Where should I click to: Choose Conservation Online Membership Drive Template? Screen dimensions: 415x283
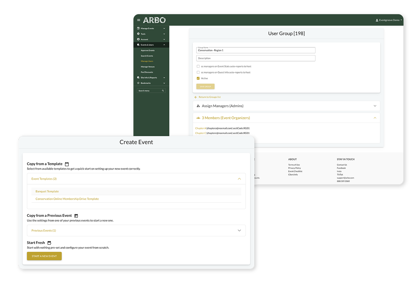[x=67, y=199]
